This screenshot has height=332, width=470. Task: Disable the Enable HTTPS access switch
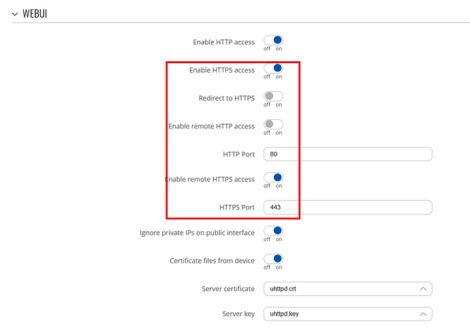273,68
